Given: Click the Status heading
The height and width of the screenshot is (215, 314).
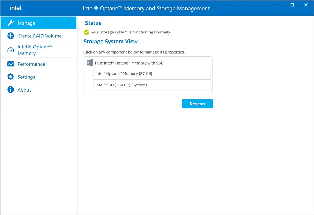Looking at the screenshot, I should [93, 23].
